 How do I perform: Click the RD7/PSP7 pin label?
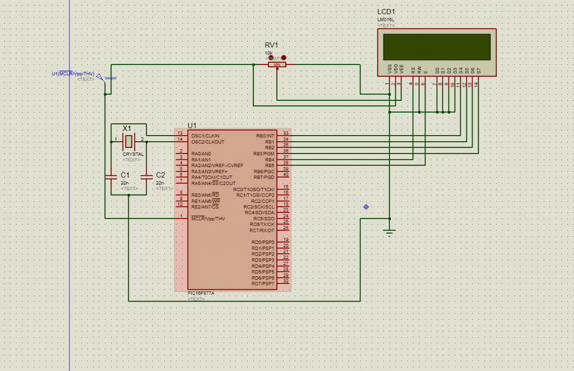point(263,284)
